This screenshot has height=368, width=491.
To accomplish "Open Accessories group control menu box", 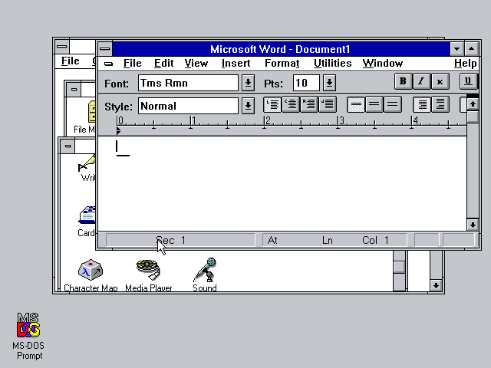I will (x=68, y=146).
